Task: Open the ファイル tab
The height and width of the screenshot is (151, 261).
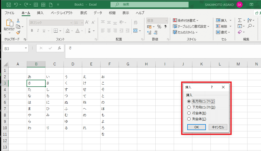Action: [x=9, y=13]
